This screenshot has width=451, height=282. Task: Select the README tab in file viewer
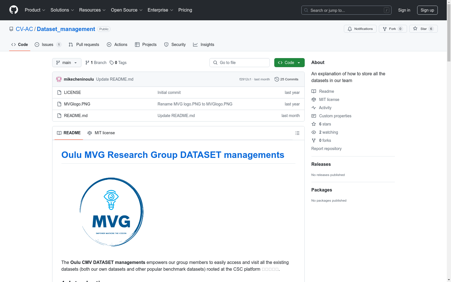69,133
